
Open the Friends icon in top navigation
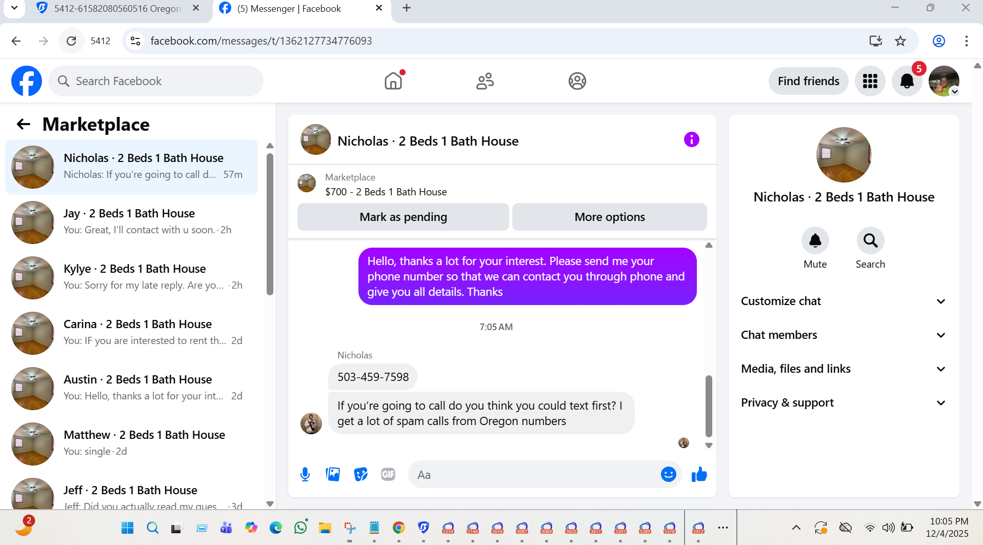485,81
